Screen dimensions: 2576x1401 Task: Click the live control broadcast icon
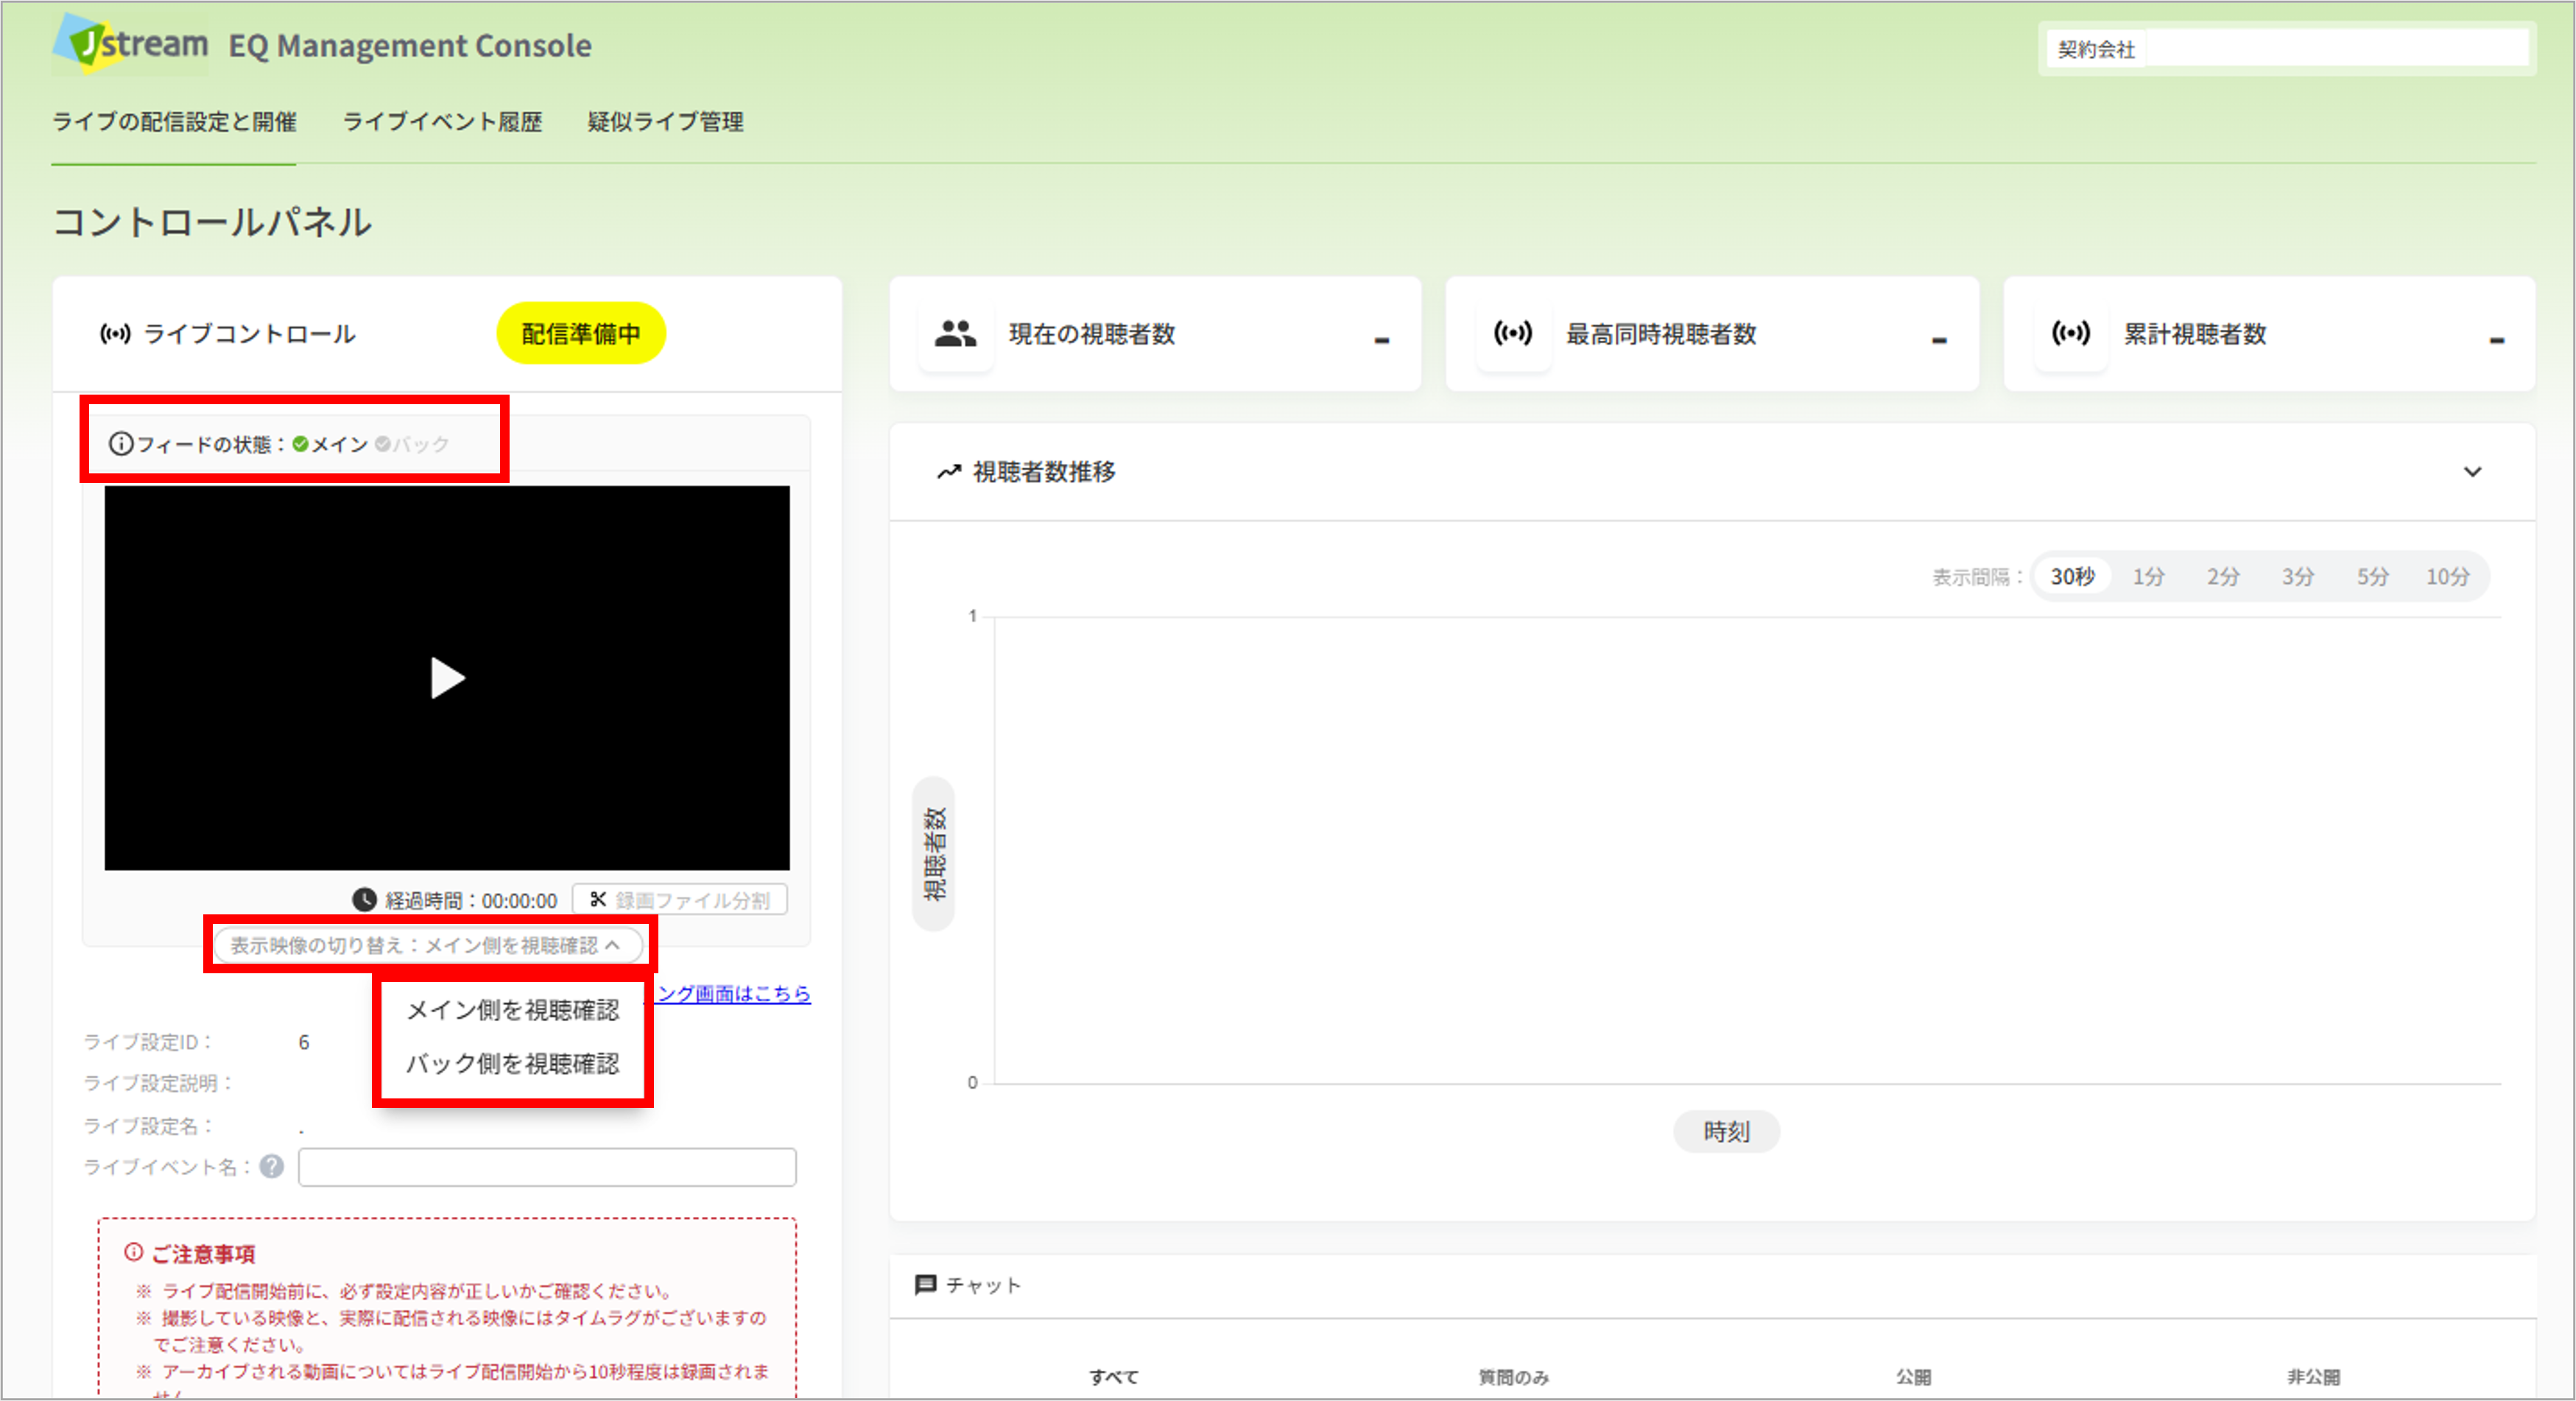pos(115,333)
